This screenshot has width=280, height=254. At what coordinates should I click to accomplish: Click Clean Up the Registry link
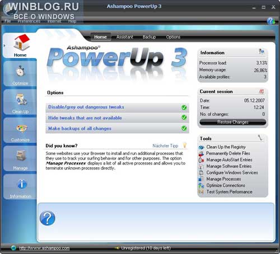[226, 147]
